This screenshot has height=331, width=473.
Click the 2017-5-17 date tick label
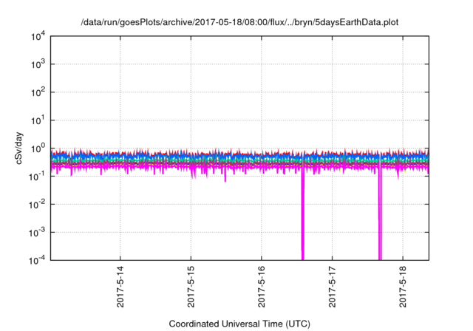pyautogui.click(x=332, y=287)
